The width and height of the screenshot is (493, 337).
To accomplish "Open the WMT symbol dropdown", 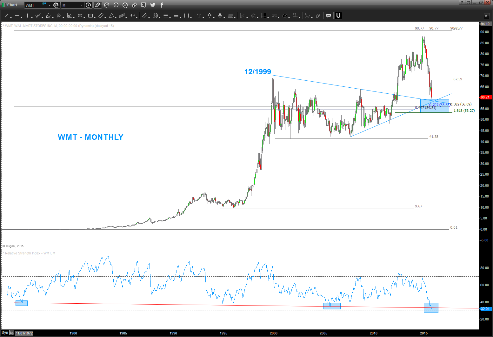I will click(x=49, y=5).
